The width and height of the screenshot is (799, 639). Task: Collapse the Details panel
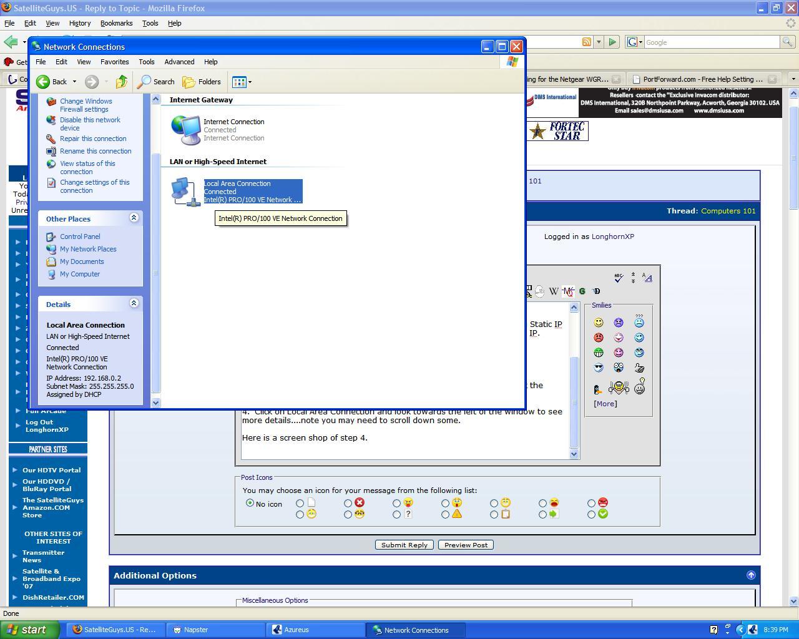coord(134,303)
